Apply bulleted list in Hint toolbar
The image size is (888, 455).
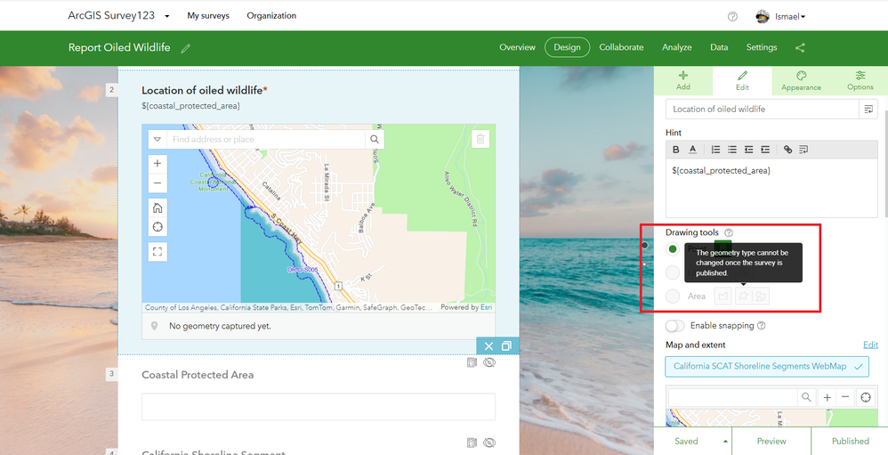(x=732, y=150)
